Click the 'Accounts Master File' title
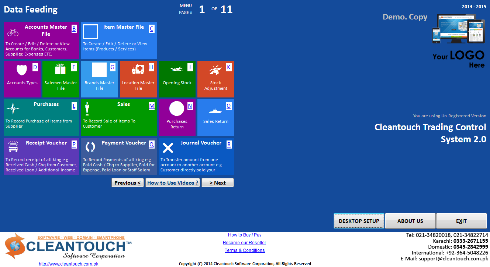 click(46, 30)
